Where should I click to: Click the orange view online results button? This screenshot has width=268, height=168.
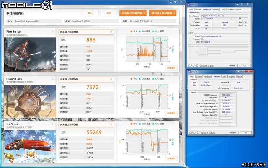[162, 13]
